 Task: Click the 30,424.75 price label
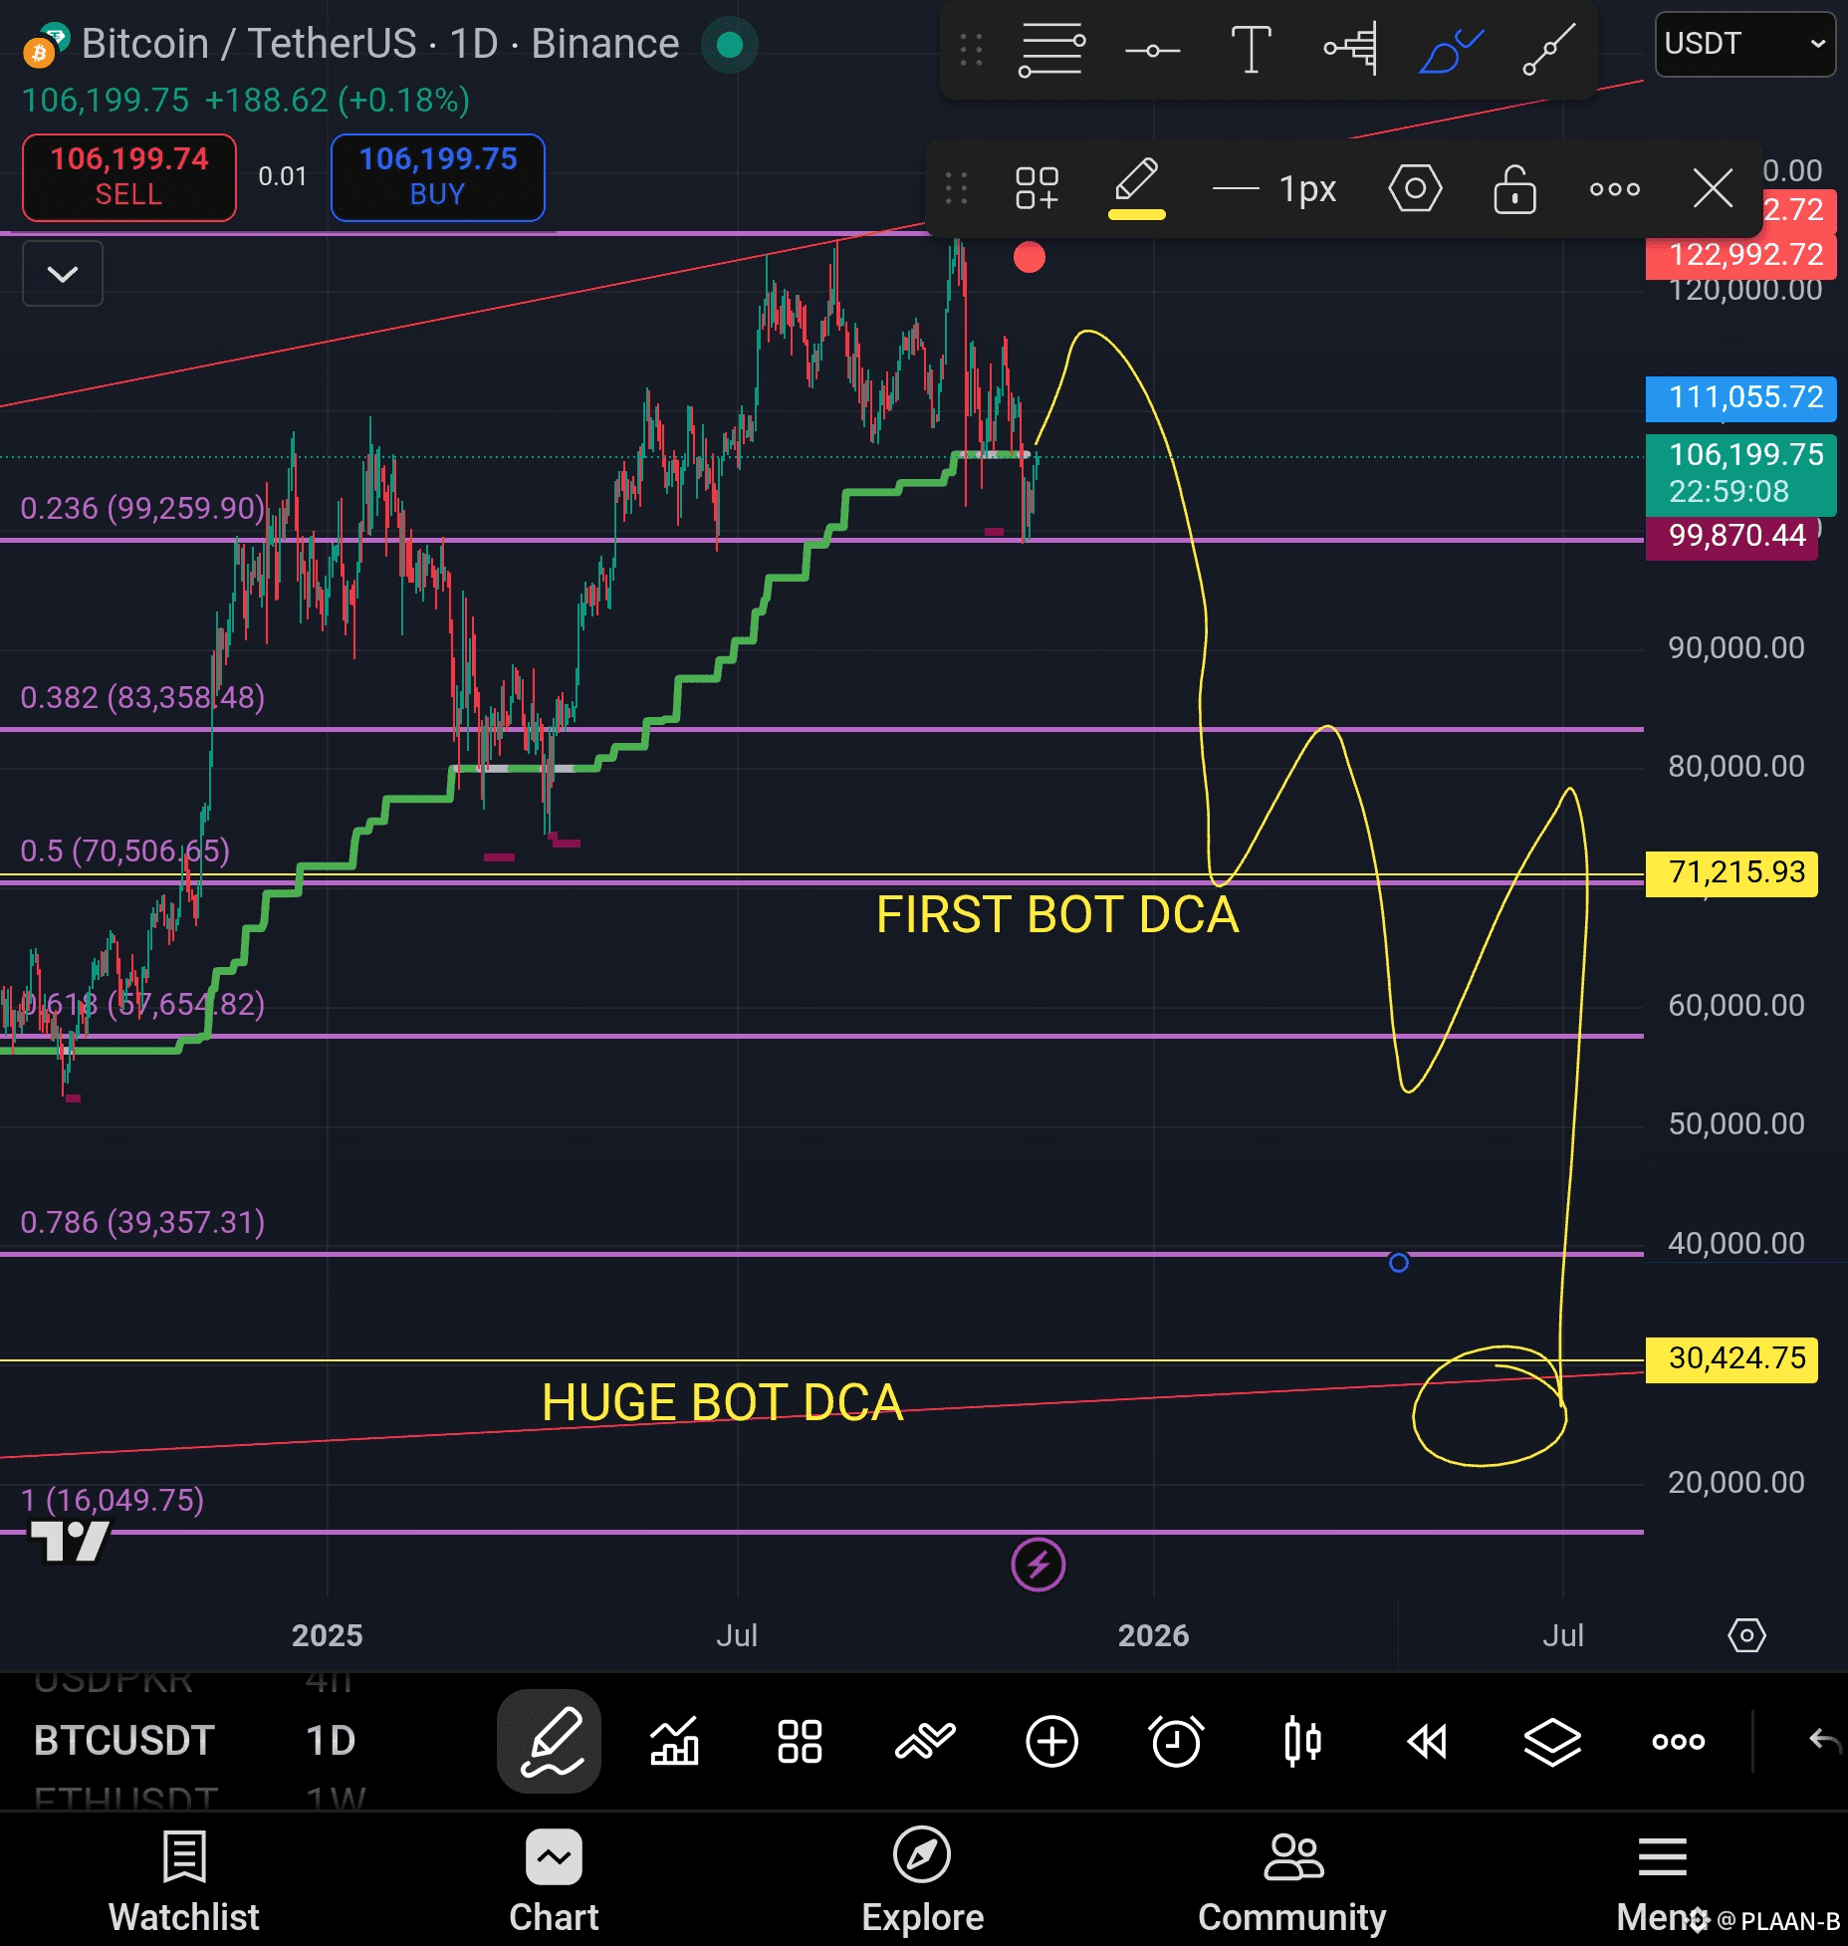(x=1732, y=1359)
